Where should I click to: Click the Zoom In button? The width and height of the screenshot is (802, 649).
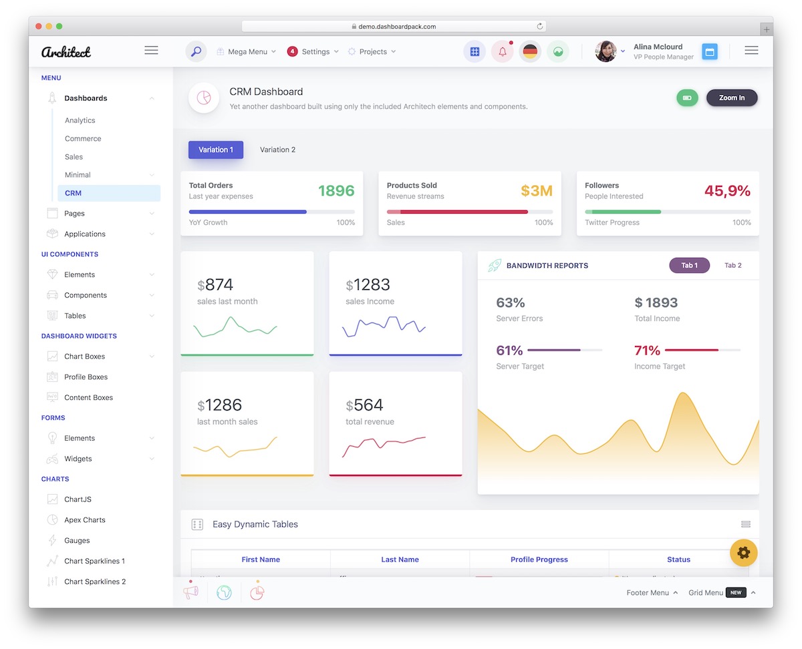tap(731, 98)
